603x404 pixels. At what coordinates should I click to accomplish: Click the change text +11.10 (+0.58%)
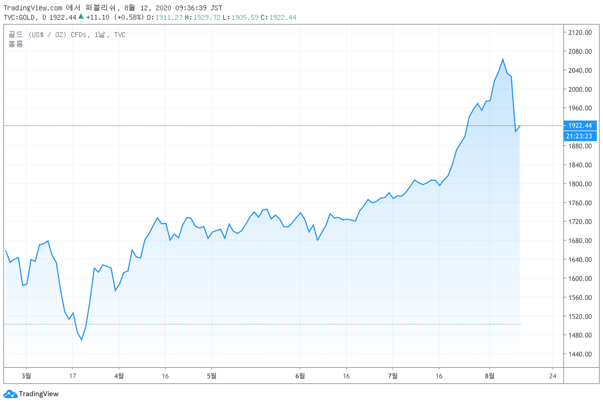[115, 17]
